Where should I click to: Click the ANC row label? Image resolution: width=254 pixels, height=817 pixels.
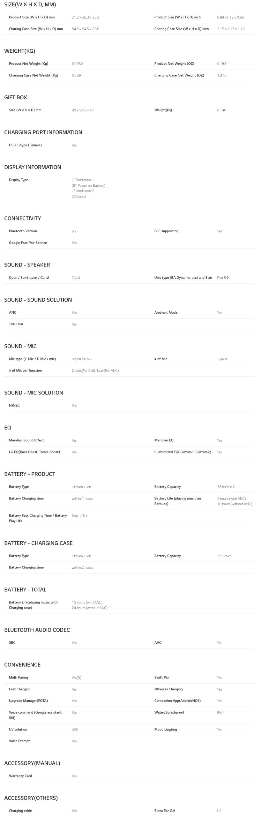[12, 312]
